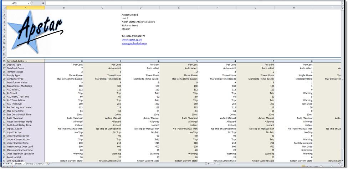Select row 15 header

tap(4, 61)
